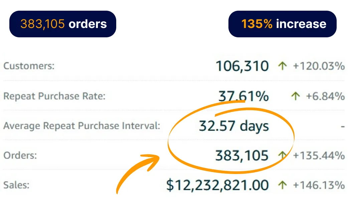The image size is (348, 204).
Task: Select the 383,105 orders badge
Action: [63, 24]
